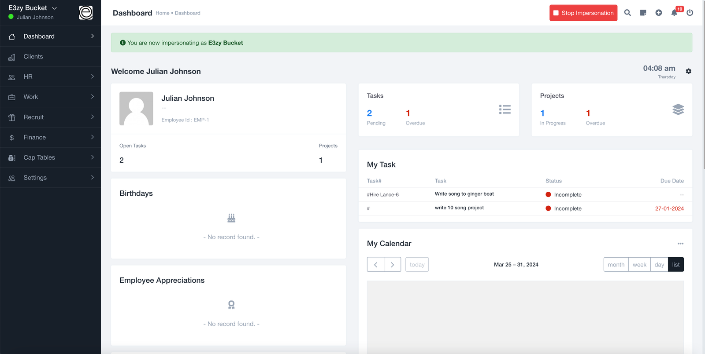Open notifications bell with 19 badge
Screen dimensions: 705x354
click(674, 13)
